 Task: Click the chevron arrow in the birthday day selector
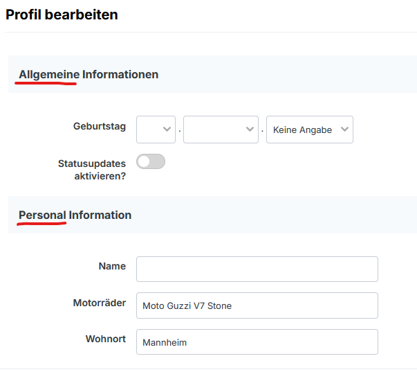pyautogui.click(x=167, y=130)
